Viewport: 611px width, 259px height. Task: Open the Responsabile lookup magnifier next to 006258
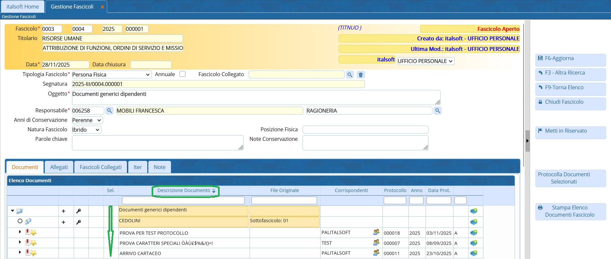(110, 111)
